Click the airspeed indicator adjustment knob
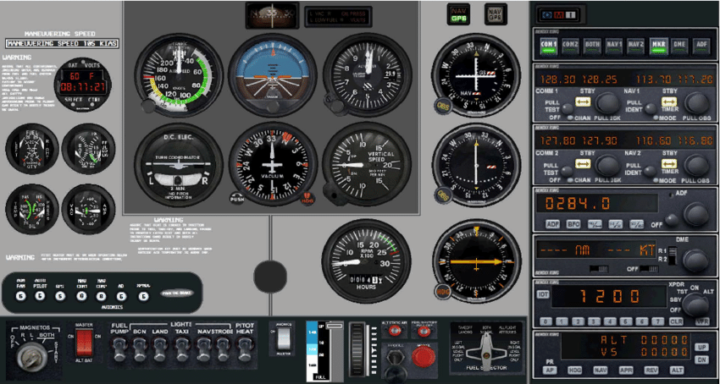Image resolution: width=720 pixels, height=384 pixels. click(148, 107)
